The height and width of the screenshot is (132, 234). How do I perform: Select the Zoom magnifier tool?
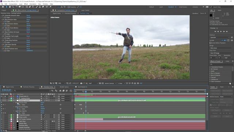click(13, 7)
